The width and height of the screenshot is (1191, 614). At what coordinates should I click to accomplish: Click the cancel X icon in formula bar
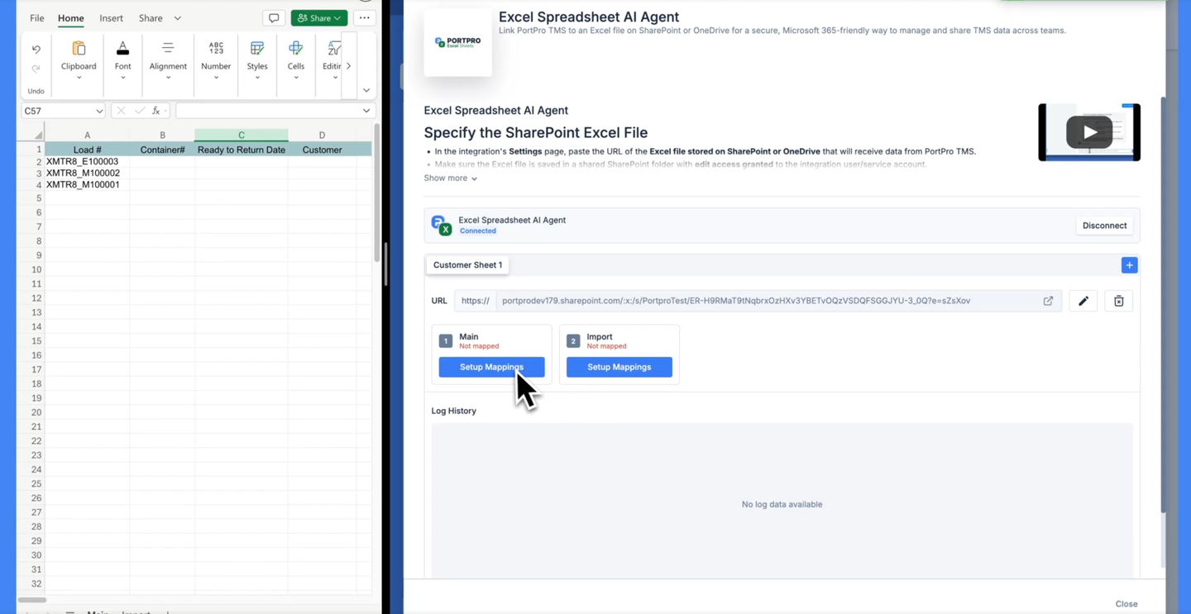click(121, 111)
